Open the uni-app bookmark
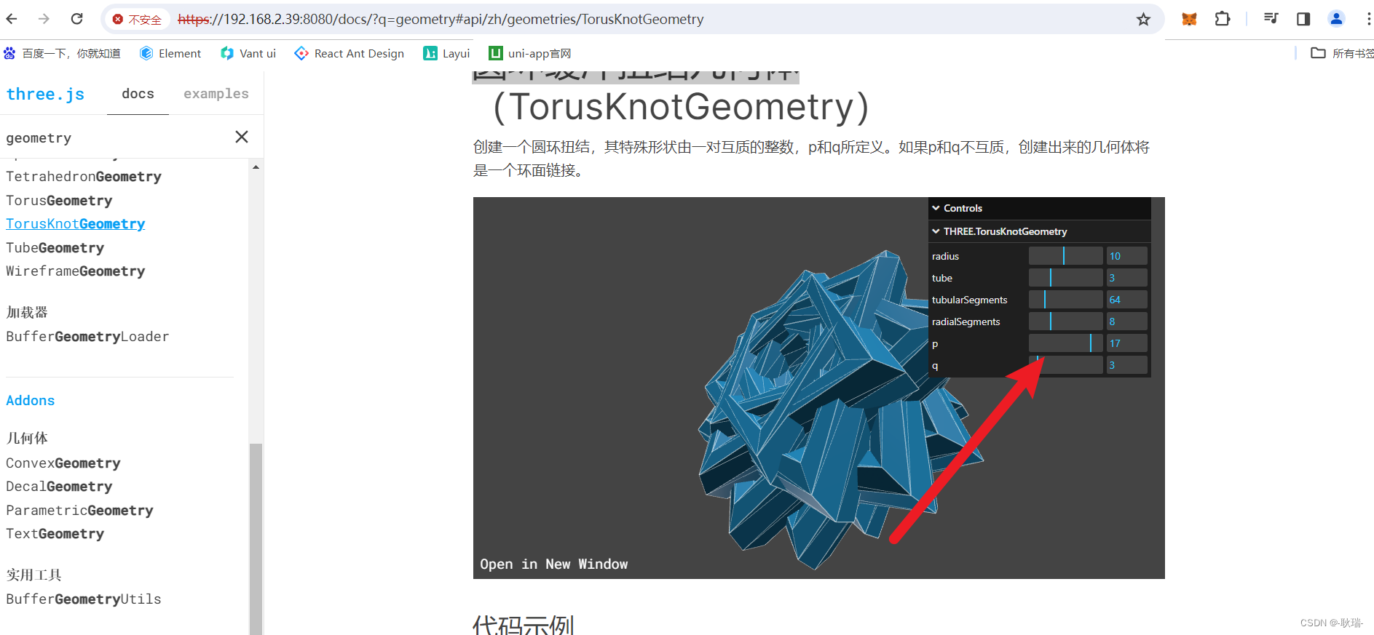 click(530, 53)
